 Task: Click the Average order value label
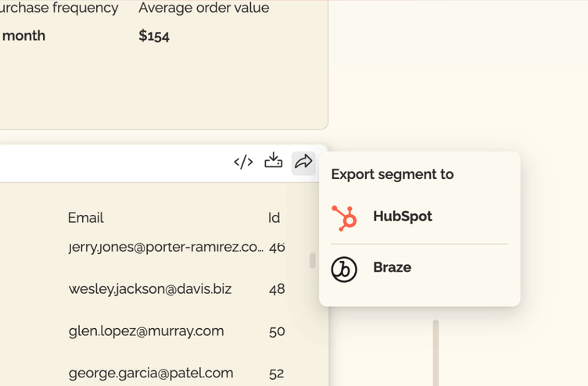[x=203, y=8]
